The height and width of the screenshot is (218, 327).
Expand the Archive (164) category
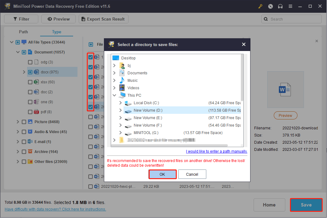(18, 151)
